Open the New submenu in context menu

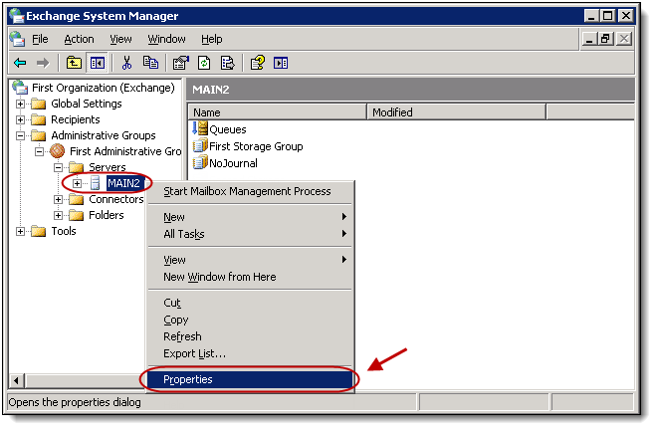249,217
